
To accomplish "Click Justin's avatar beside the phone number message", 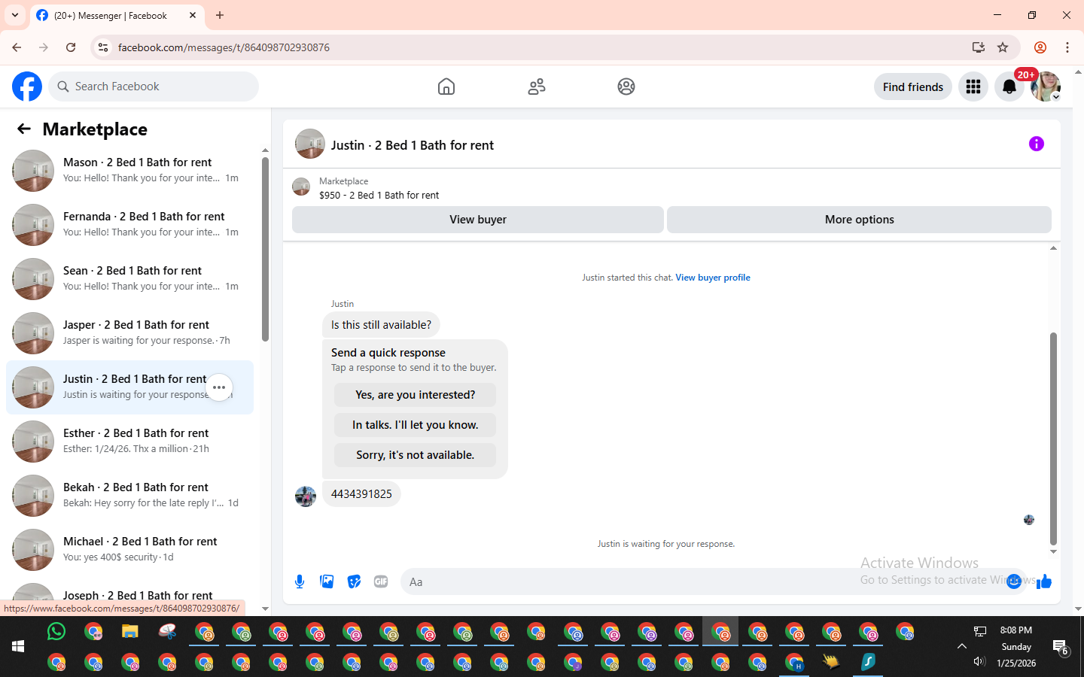I will click(306, 496).
